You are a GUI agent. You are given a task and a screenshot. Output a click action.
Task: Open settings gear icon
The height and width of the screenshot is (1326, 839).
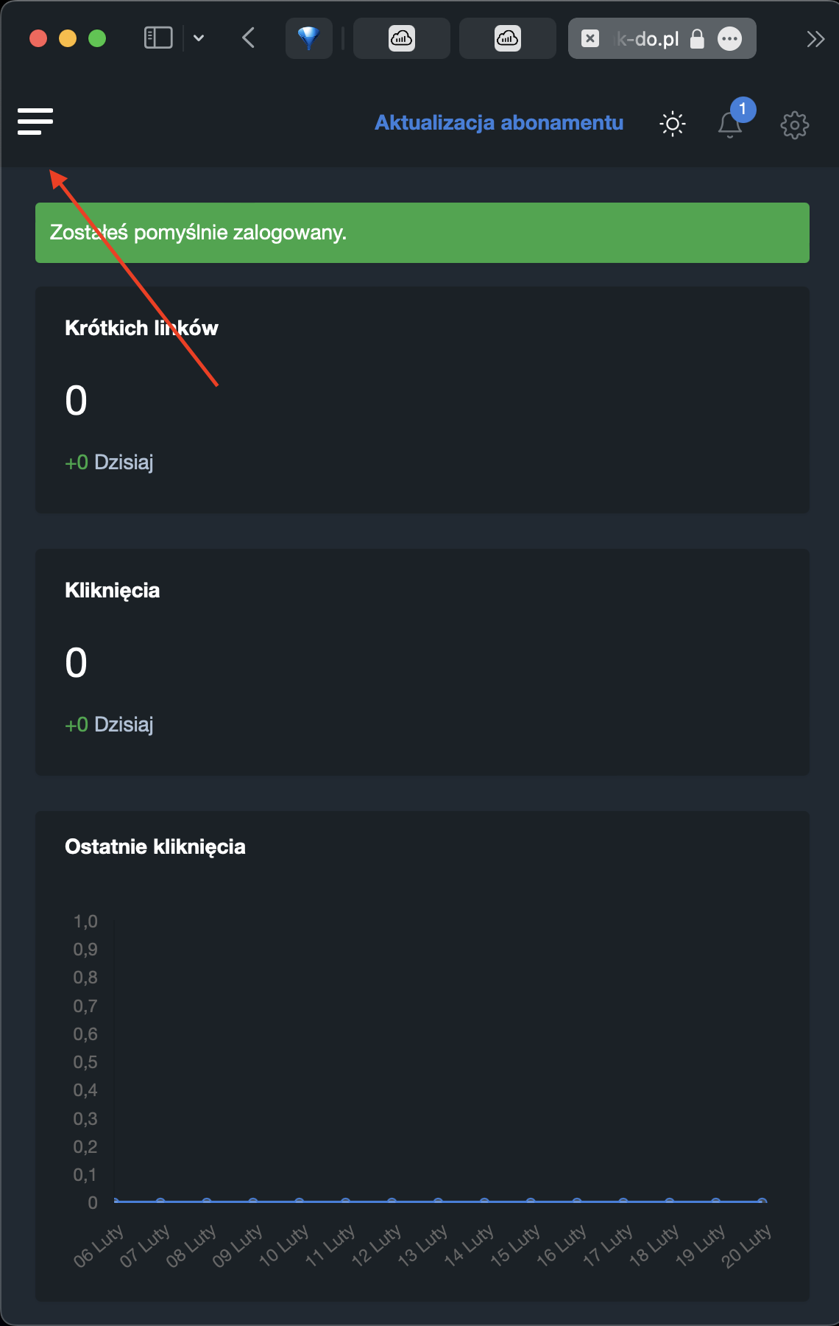point(794,124)
